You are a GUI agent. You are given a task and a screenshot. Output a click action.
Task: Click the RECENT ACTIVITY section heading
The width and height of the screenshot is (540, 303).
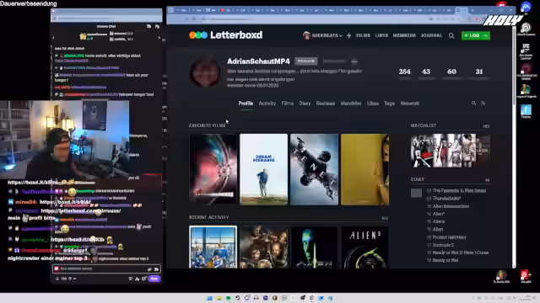(208, 217)
